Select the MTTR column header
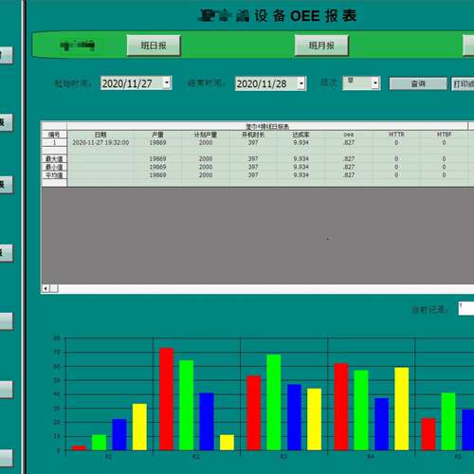 click(x=396, y=135)
